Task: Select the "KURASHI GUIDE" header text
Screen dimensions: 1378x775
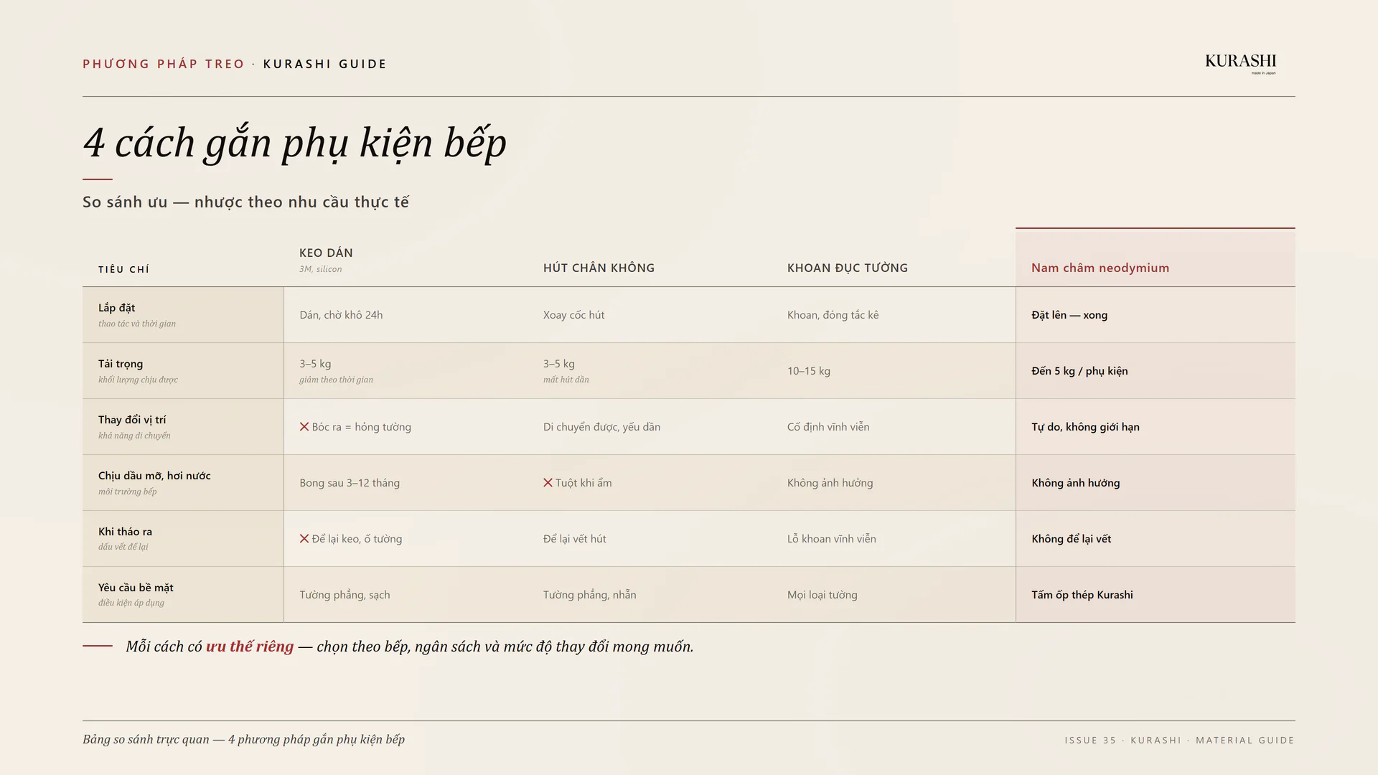Action: coord(325,64)
